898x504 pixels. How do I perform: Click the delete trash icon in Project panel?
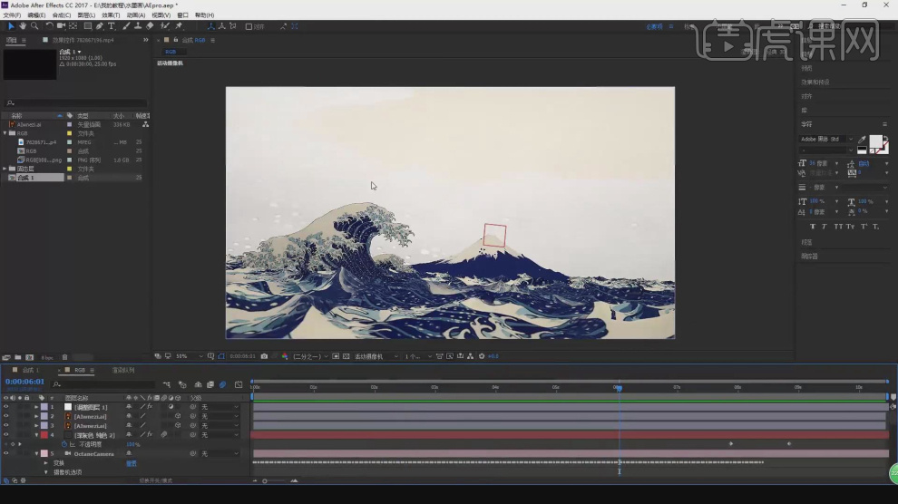[64, 357]
